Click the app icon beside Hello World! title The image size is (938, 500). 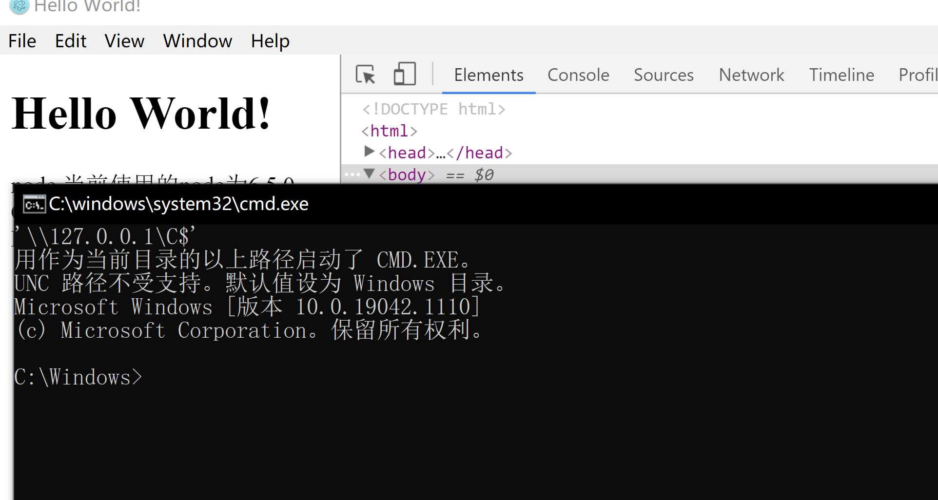click(19, 7)
